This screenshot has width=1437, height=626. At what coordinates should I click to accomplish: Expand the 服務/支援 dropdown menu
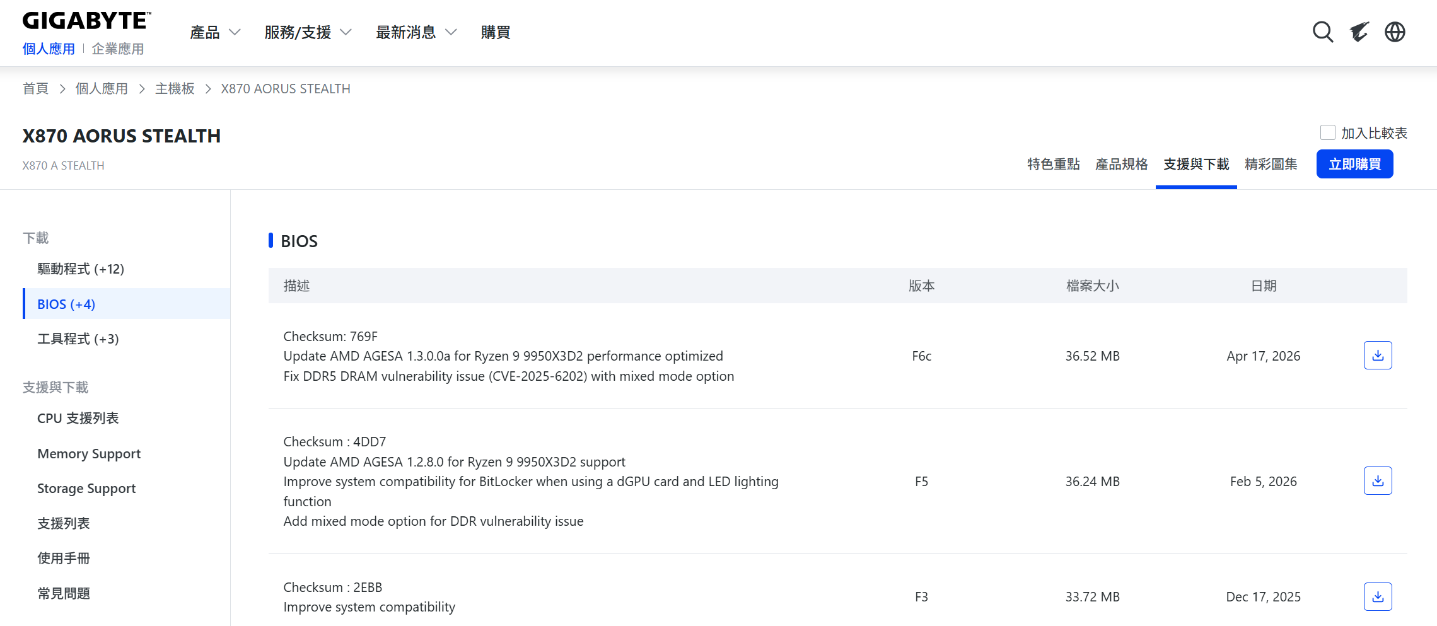[308, 32]
